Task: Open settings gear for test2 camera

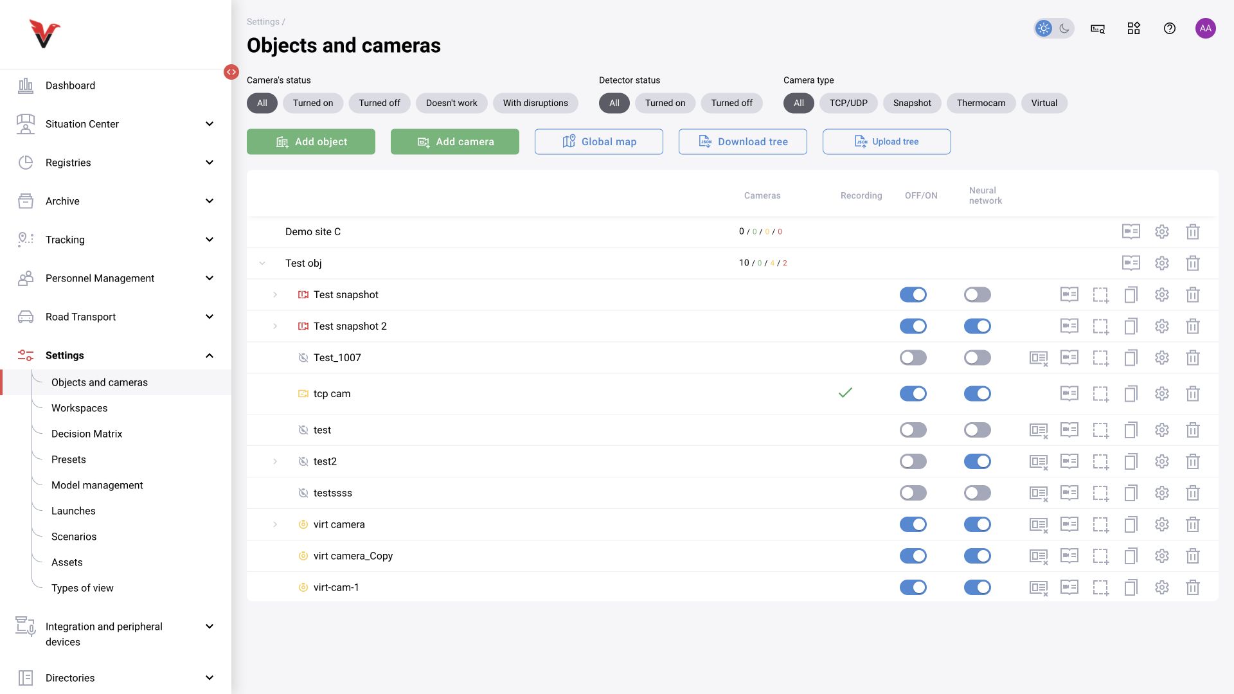Action: (x=1162, y=461)
